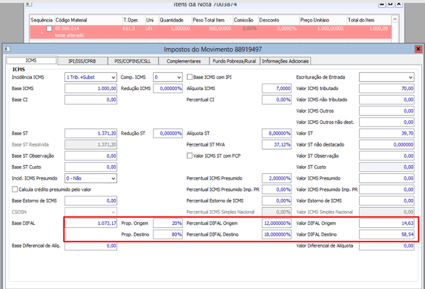The image size is (425, 289).
Task: Click the Valor ICMS Outros não dest. field
Action: pos(387,122)
